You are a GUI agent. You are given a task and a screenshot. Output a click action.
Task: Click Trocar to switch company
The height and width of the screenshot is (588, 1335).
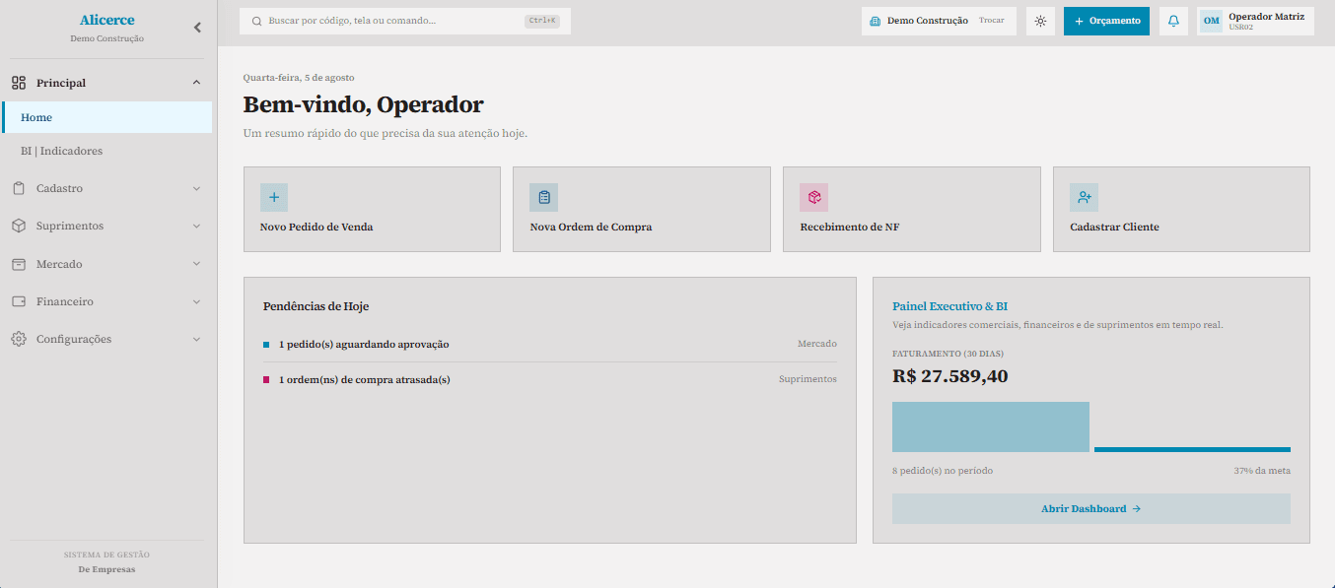tap(992, 21)
